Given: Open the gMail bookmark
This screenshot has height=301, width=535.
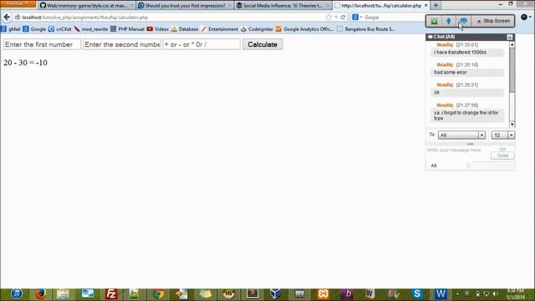Looking at the screenshot, I should click(11, 29).
